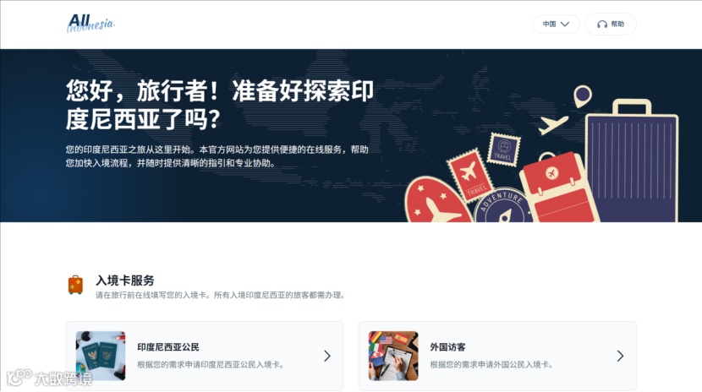Screen dimensions: 702x392
Task: Click the flags and clipboard thumbnail image
Action: (393, 356)
